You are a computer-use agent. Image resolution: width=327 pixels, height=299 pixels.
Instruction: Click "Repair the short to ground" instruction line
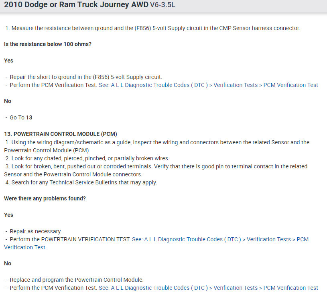(86, 77)
